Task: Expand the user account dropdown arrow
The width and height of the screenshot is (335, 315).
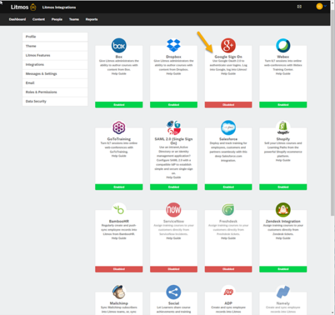Action: 325,6
